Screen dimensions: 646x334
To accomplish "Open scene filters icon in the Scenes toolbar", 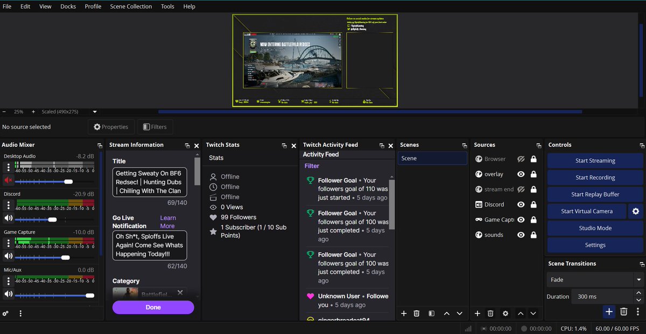I will 431,313.
